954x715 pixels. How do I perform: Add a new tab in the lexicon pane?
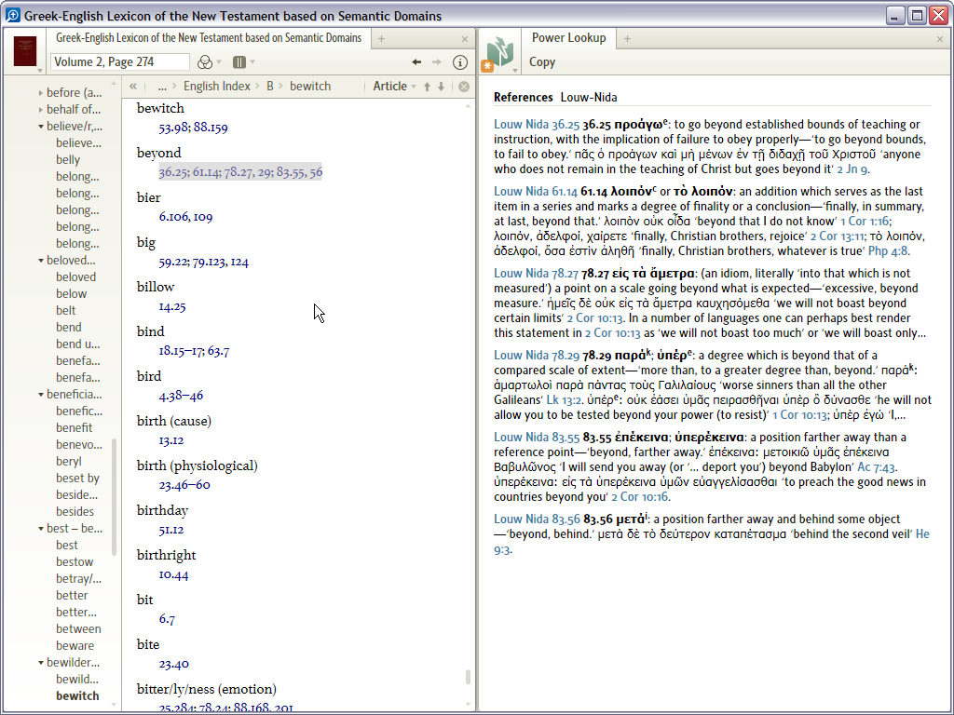click(x=381, y=39)
